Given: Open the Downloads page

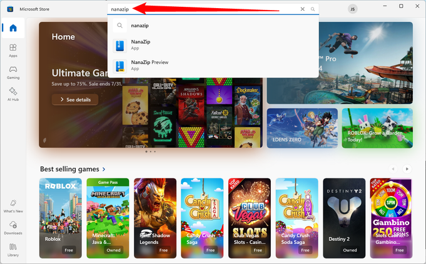Looking at the screenshot, I should 13,228.
